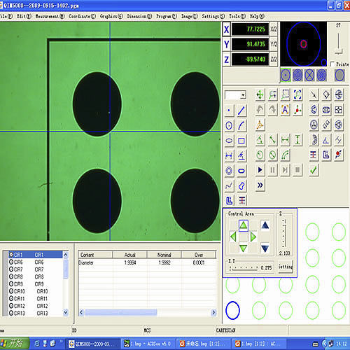The image size is (350, 350).
Task: Open the Program menu
Action: 167,16
